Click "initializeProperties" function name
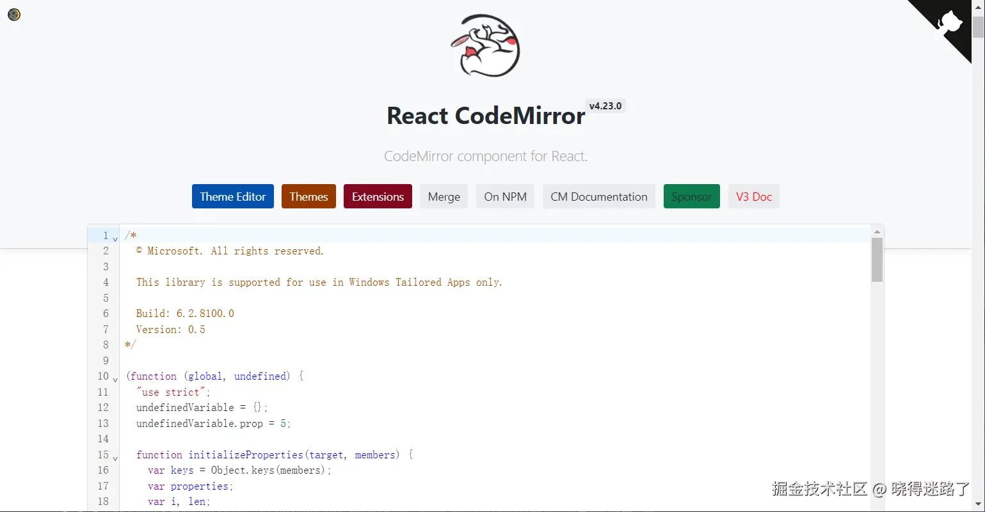 click(x=246, y=454)
